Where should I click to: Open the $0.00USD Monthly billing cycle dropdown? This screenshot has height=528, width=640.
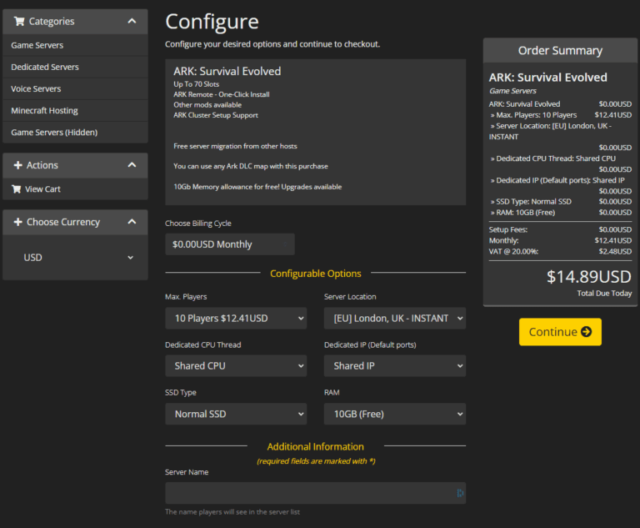coord(230,244)
